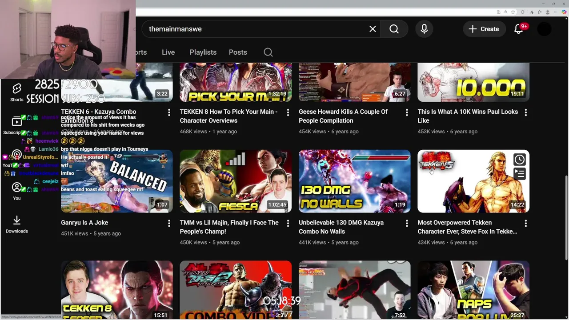Clear the search box text with X

click(x=373, y=29)
